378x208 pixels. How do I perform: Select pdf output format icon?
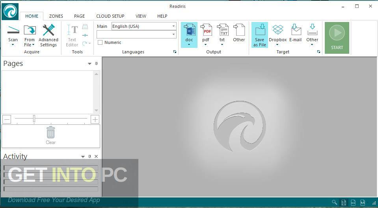point(206,30)
